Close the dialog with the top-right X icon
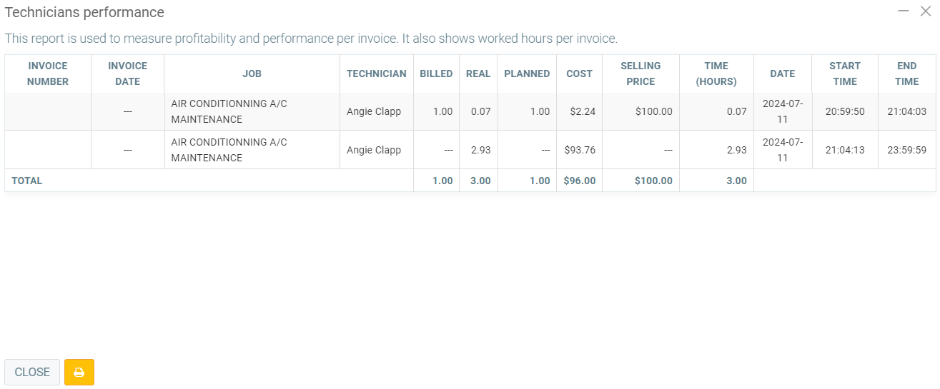 926,11
